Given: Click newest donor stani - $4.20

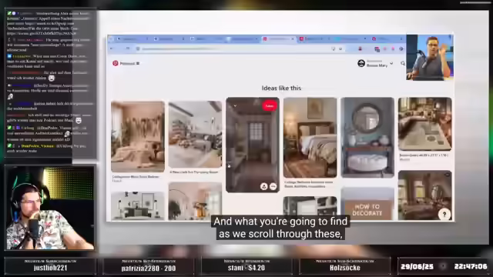Looking at the screenshot, I should (246, 268).
